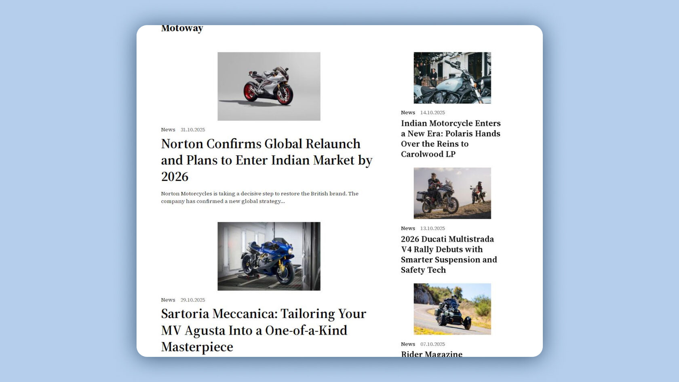Click the date 29.10.2025
The image size is (679, 382).
click(x=193, y=300)
